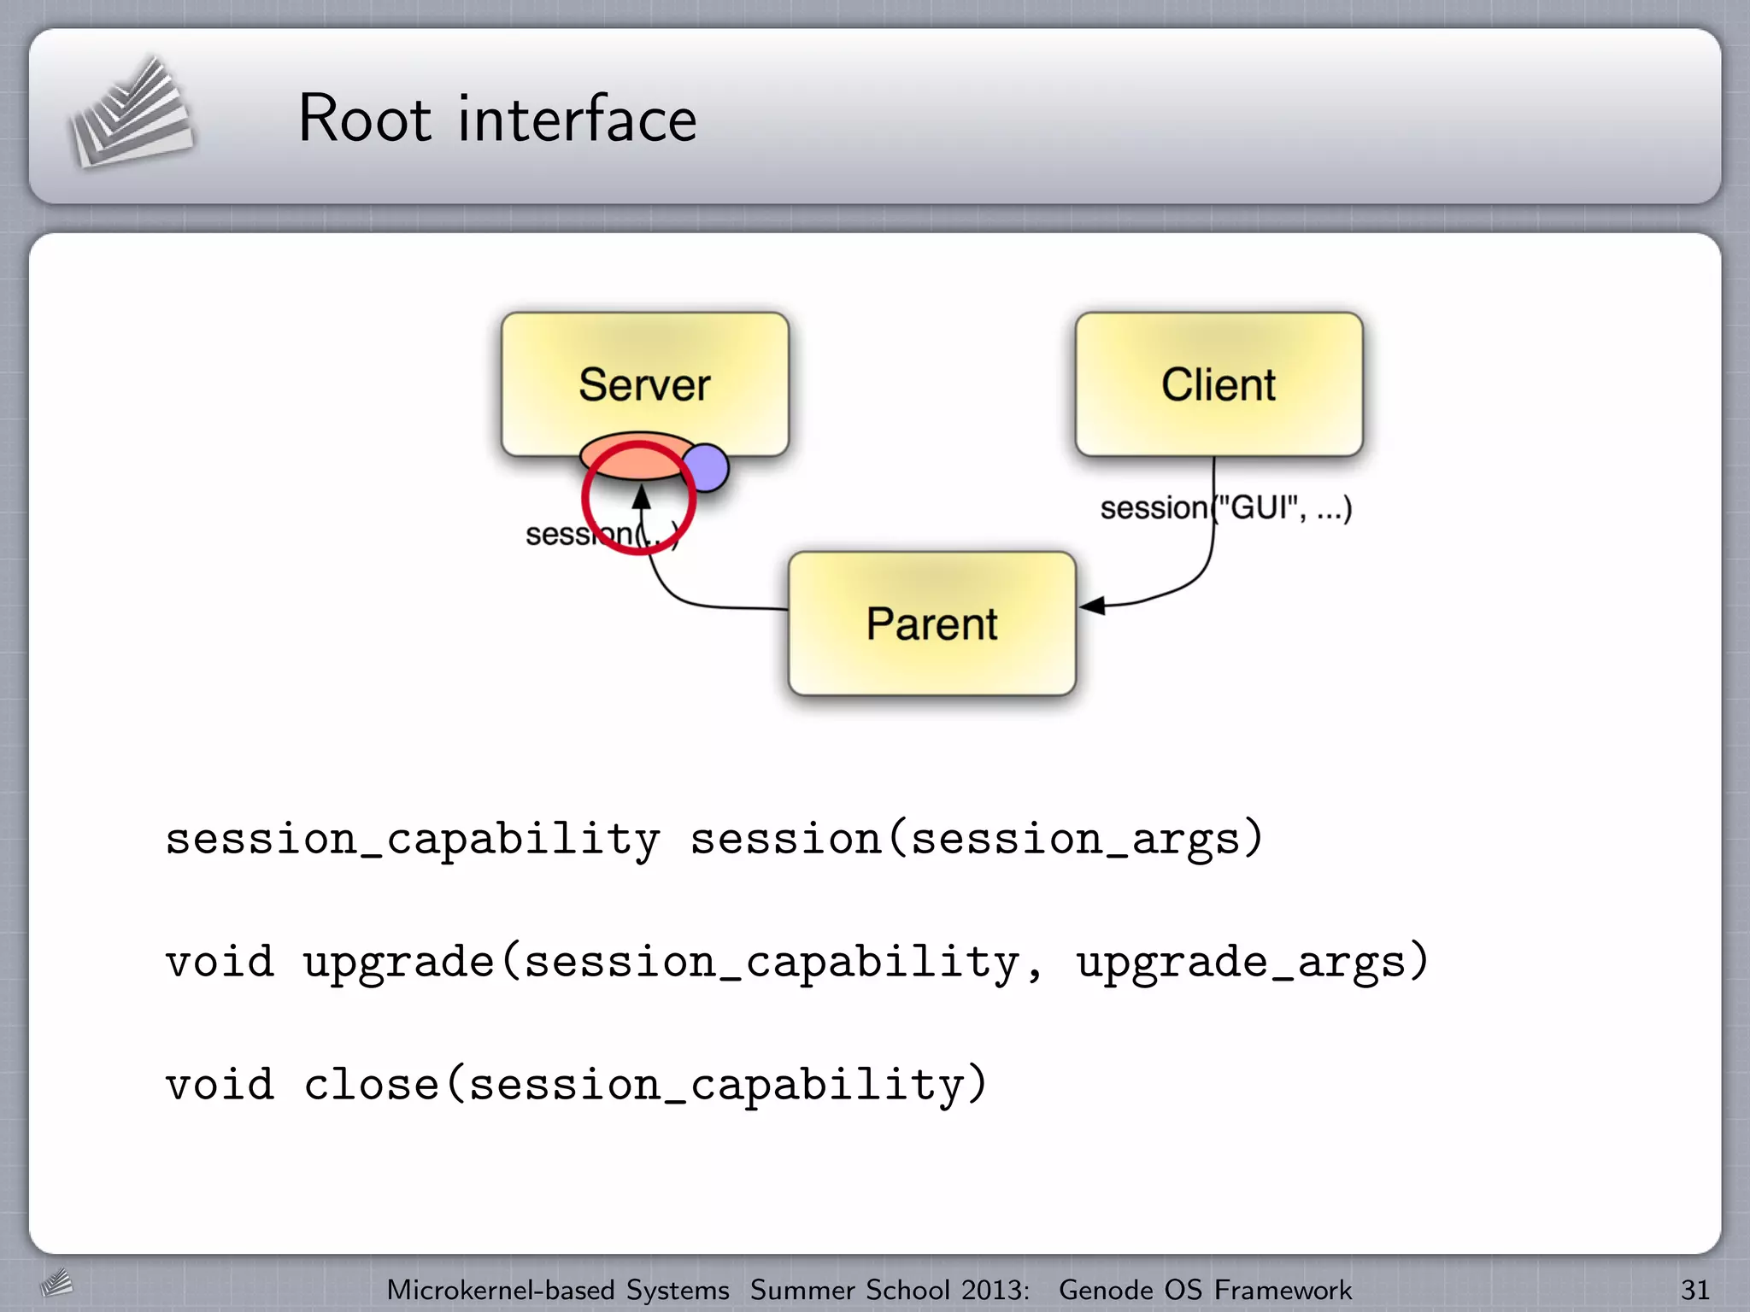The height and width of the screenshot is (1312, 1750).
Task: Click the Genode logo in header
Action: pos(131,114)
